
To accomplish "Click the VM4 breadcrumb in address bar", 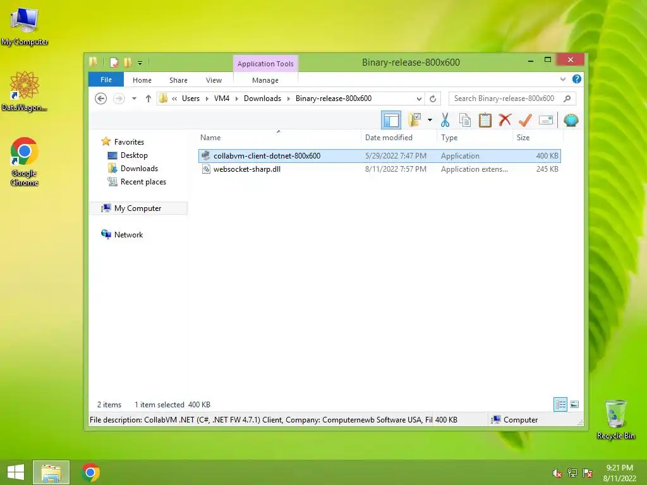I will tap(222, 99).
